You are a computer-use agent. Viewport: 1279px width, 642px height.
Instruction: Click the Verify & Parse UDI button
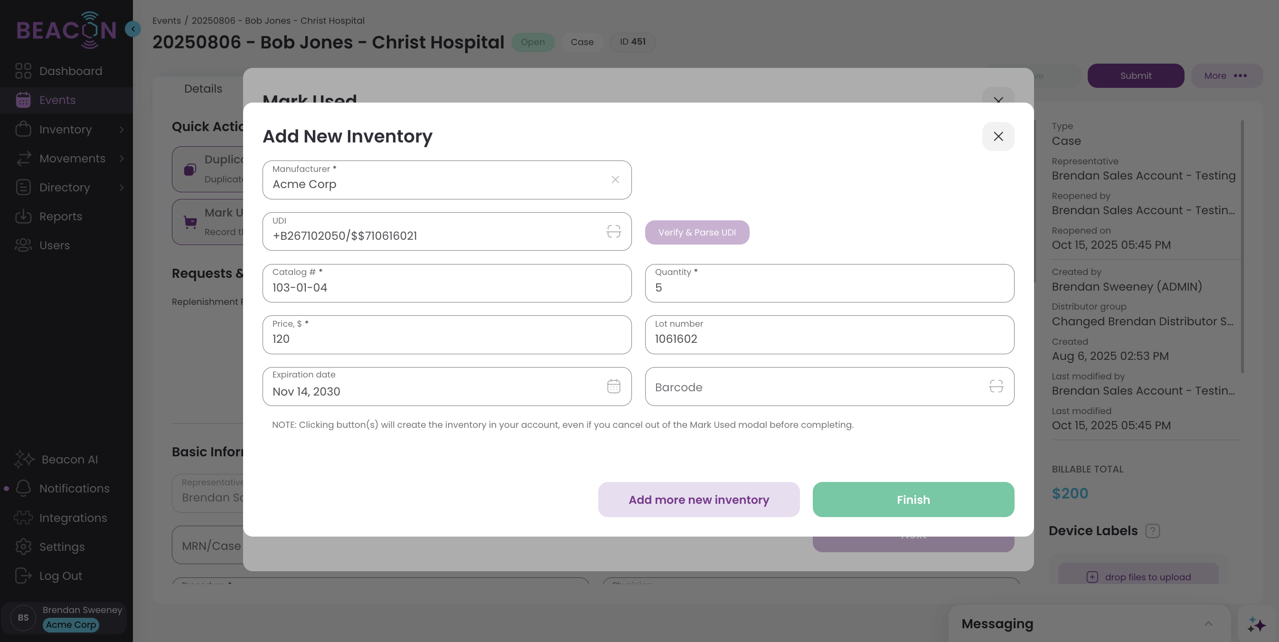pyautogui.click(x=696, y=232)
